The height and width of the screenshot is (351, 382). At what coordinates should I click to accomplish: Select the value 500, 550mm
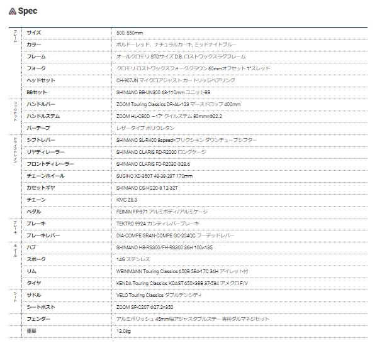pyautogui.click(x=130, y=33)
